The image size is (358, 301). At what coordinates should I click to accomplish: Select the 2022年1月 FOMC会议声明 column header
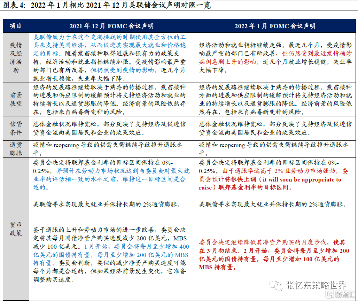point(275,26)
